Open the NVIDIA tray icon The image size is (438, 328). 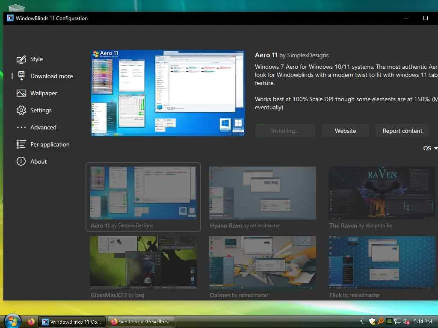pyautogui.click(x=389, y=321)
